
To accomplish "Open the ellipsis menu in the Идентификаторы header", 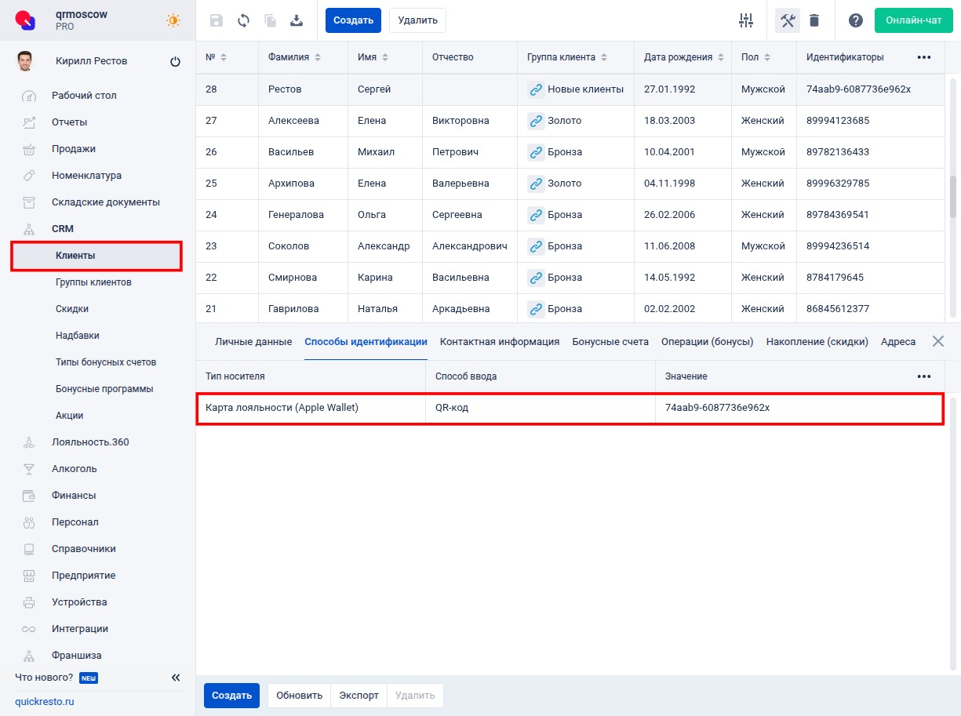I will point(924,56).
